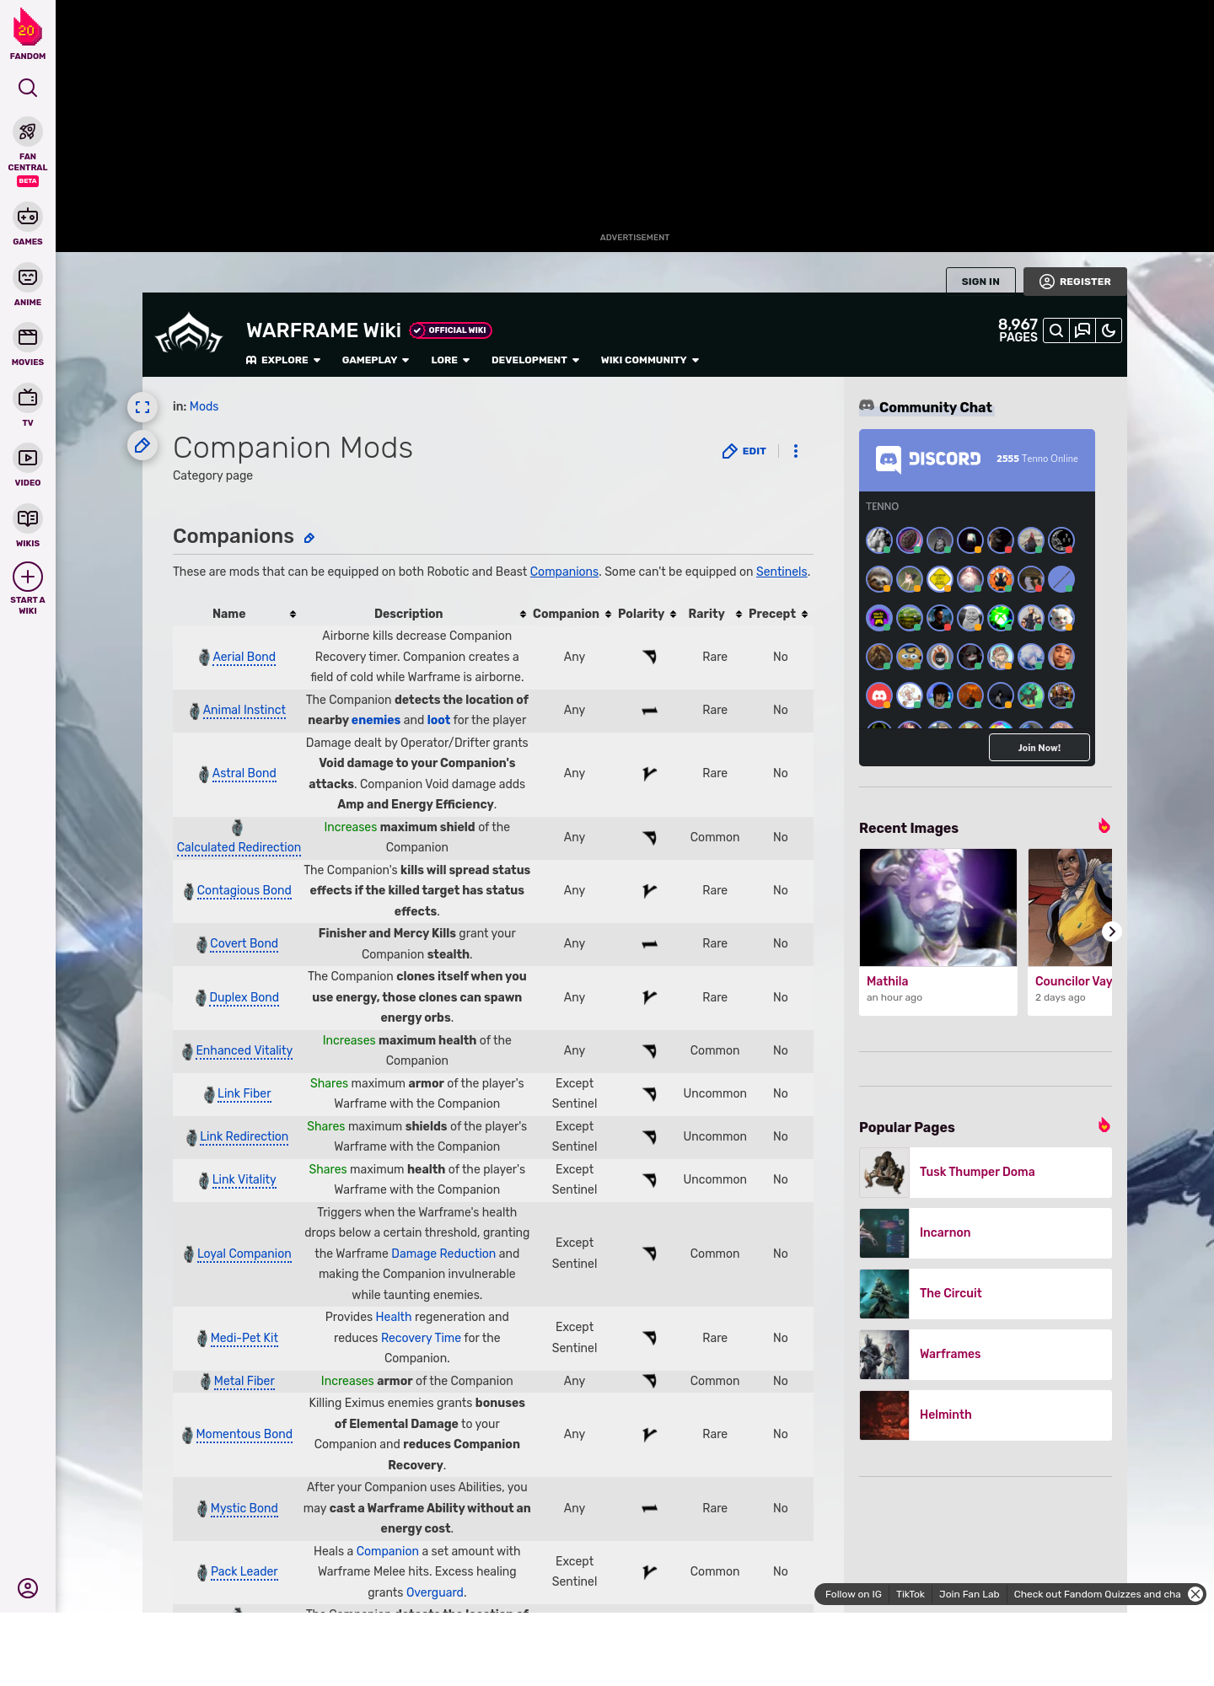This screenshot has height=1686, width=1214.
Task: Sort table by Name column
Action: coord(293,615)
